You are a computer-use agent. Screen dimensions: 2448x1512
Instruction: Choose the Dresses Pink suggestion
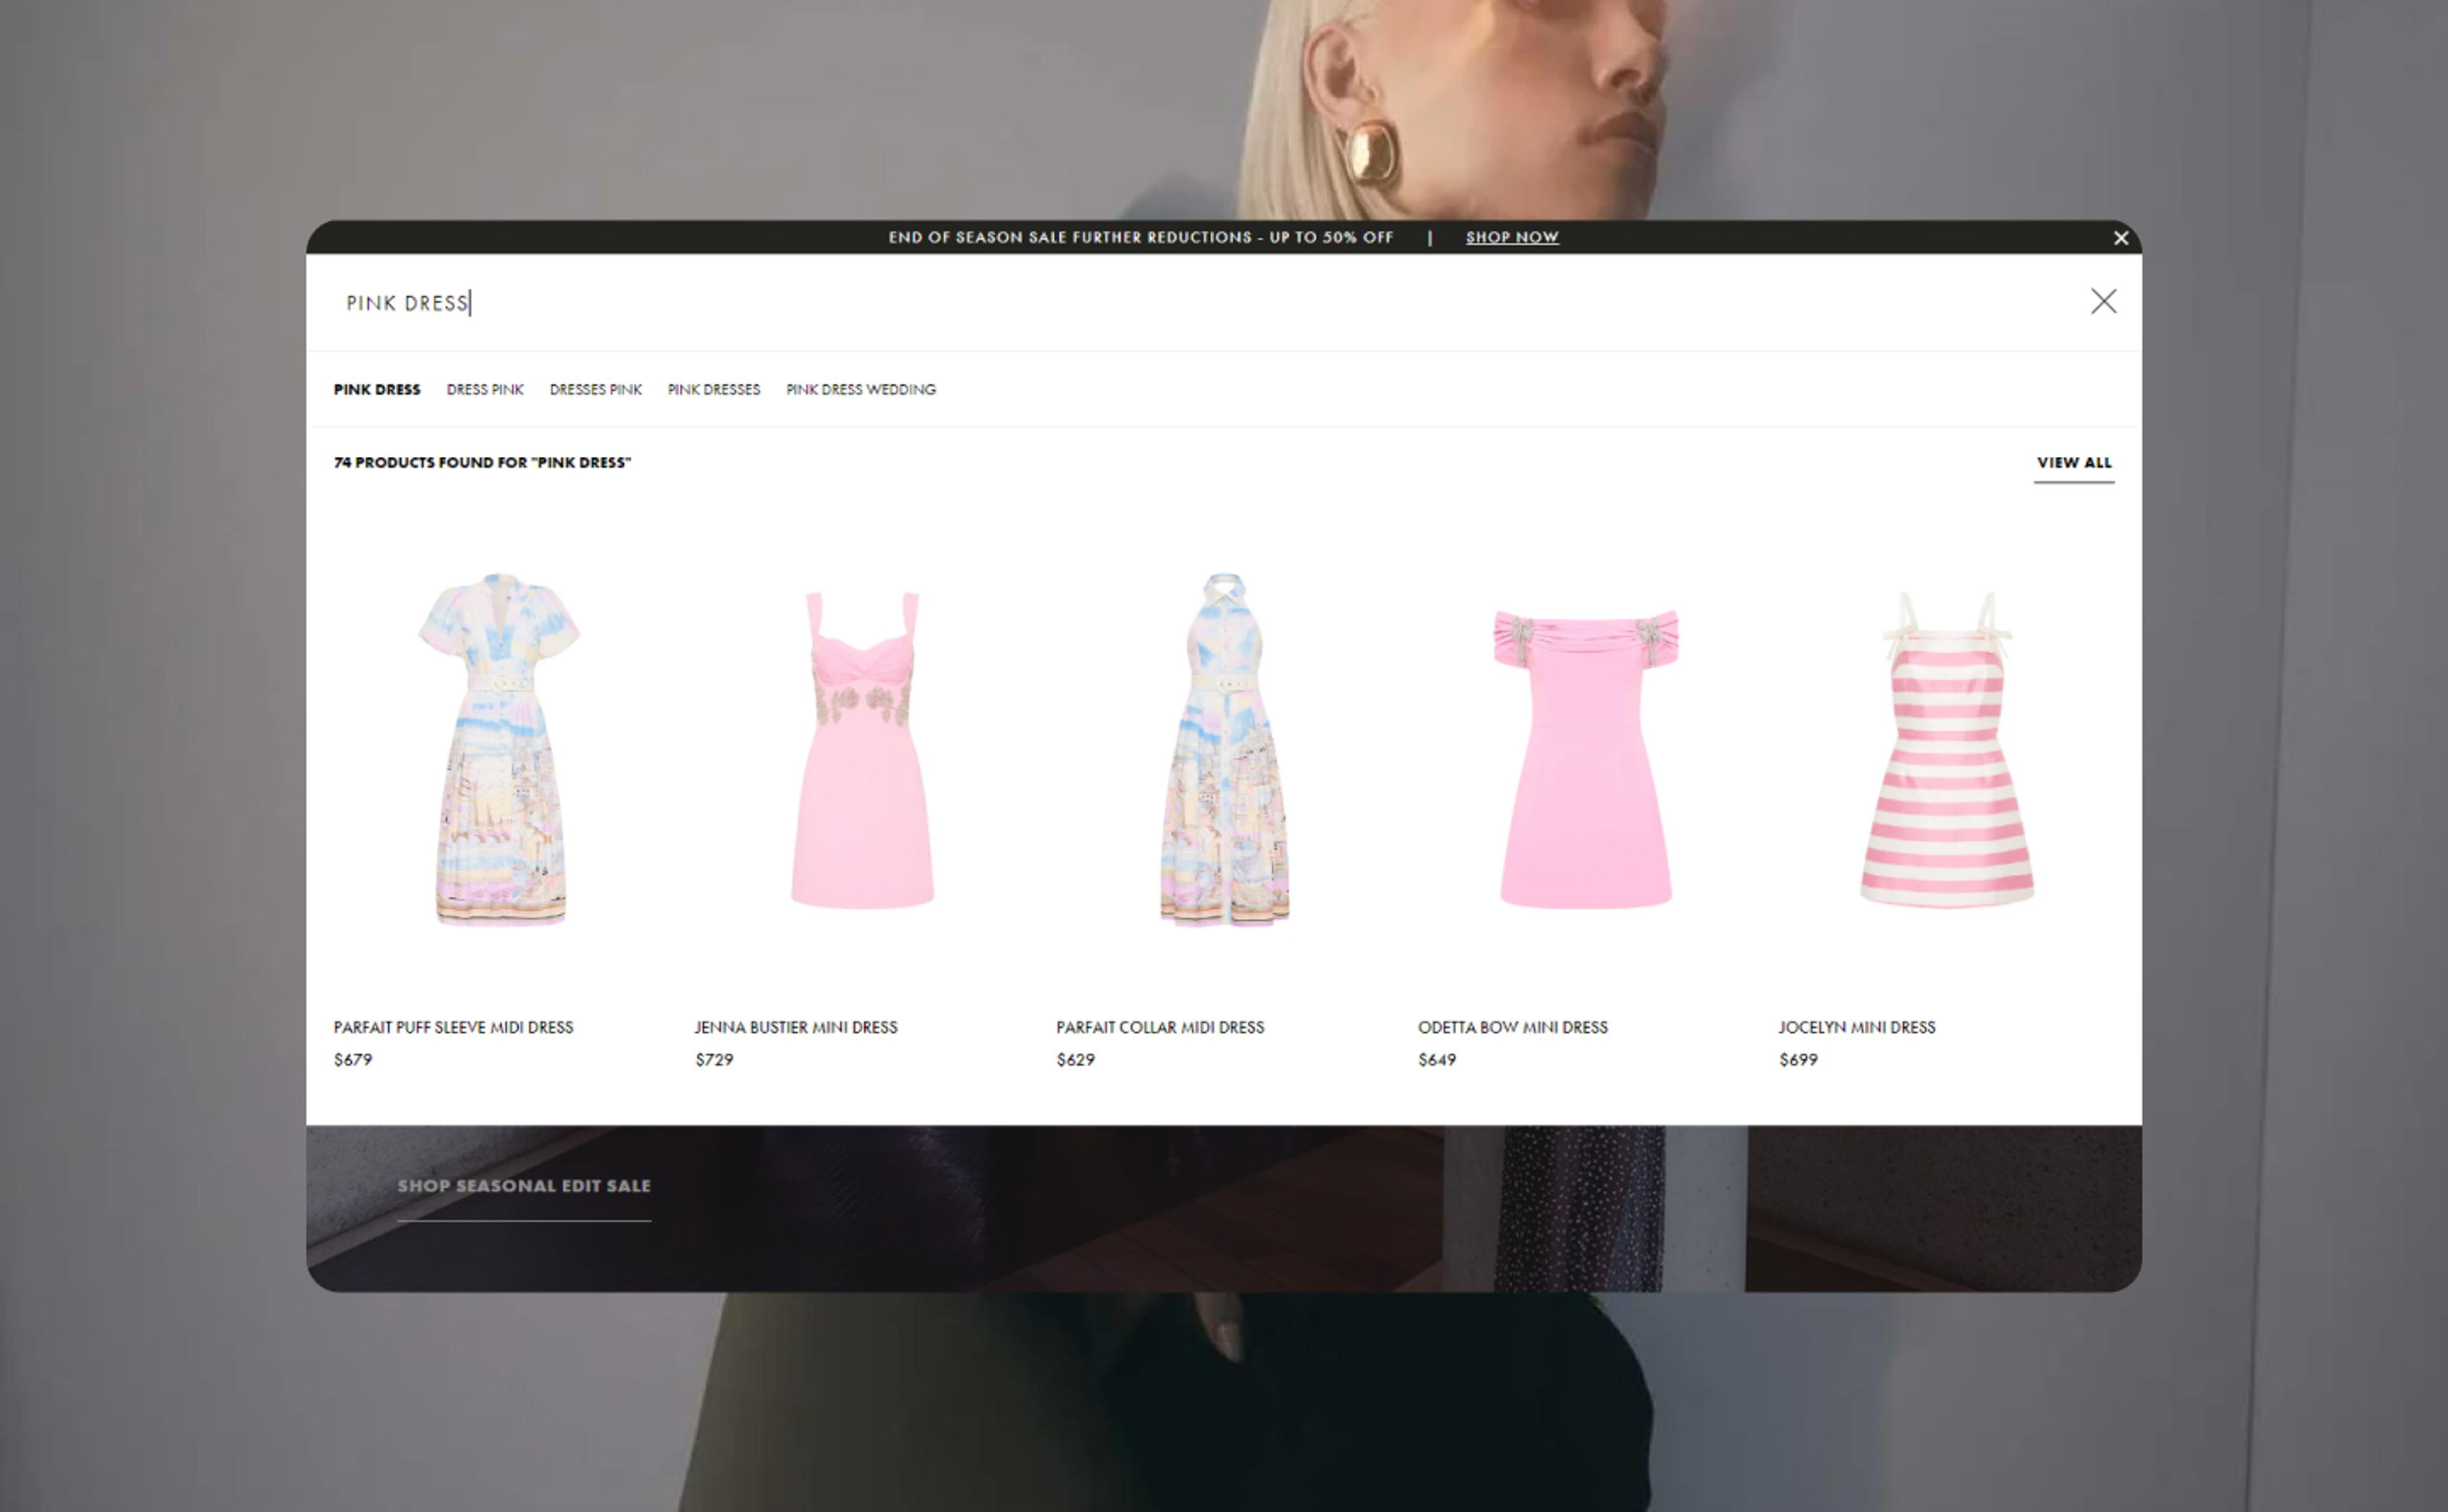(x=595, y=389)
